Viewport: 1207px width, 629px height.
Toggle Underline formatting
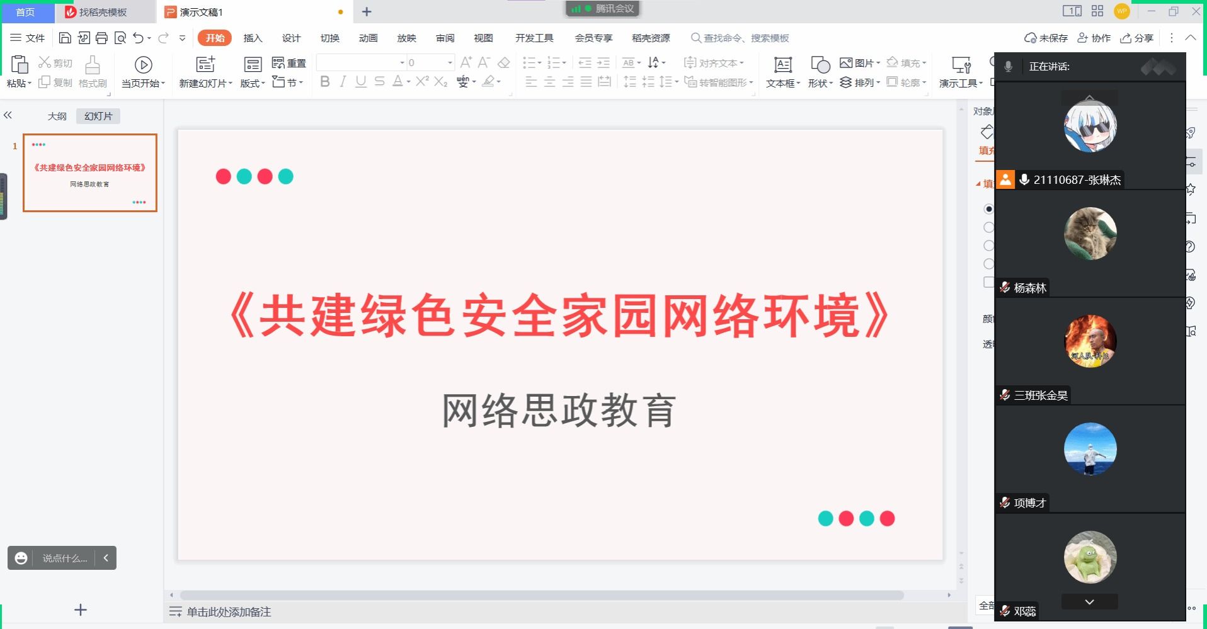[360, 82]
